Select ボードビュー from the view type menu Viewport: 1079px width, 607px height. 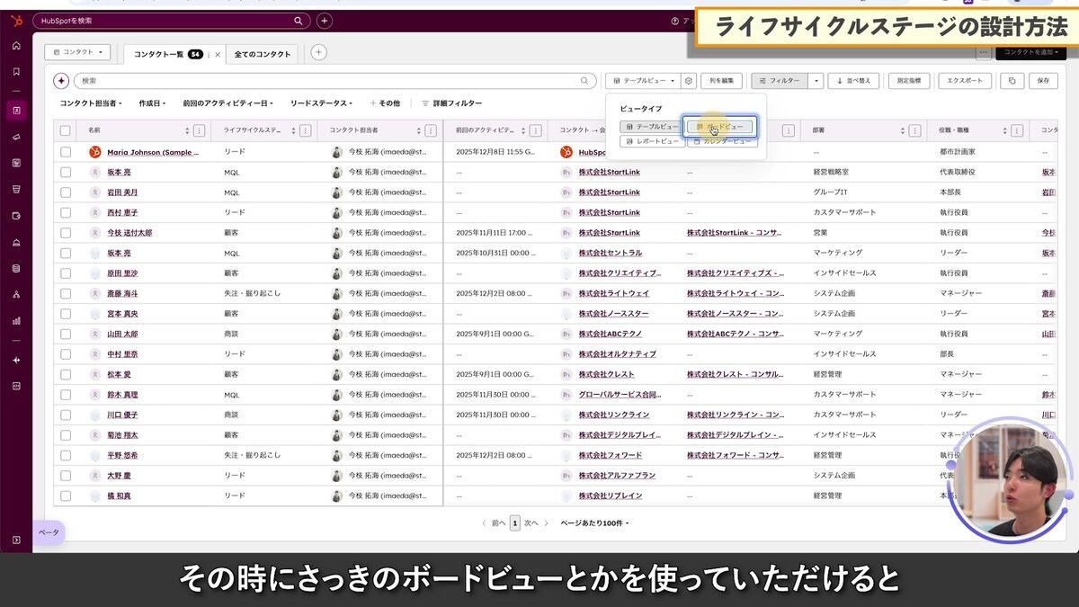pos(719,127)
